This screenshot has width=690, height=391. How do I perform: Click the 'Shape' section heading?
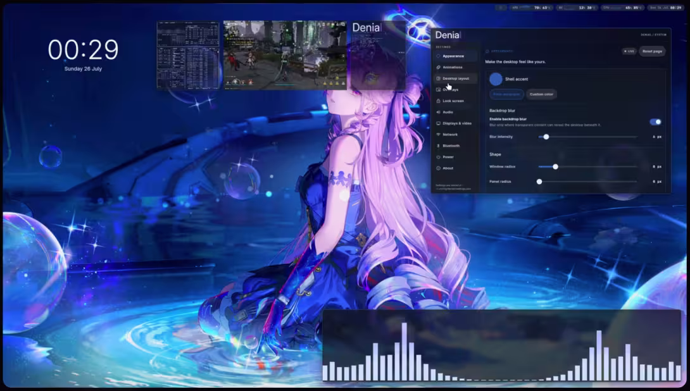pyautogui.click(x=495, y=154)
